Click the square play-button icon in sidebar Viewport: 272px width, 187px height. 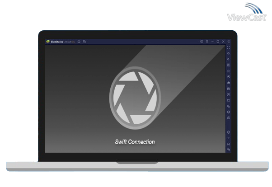pyautogui.click(x=229, y=65)
